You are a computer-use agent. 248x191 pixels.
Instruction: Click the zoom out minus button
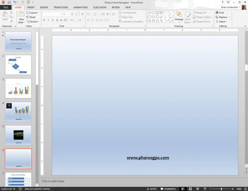[x=210, y=189]
